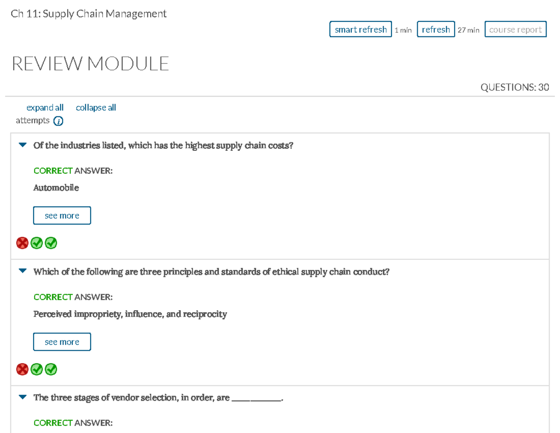This screenshot has height=433, width=560.
Task: Click the smart refresh button
Action: pyautogui.click(x=360, y=29)
